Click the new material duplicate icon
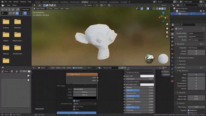Image resolution: width=206 pixels, height=116 pixels. pos(122,68)
